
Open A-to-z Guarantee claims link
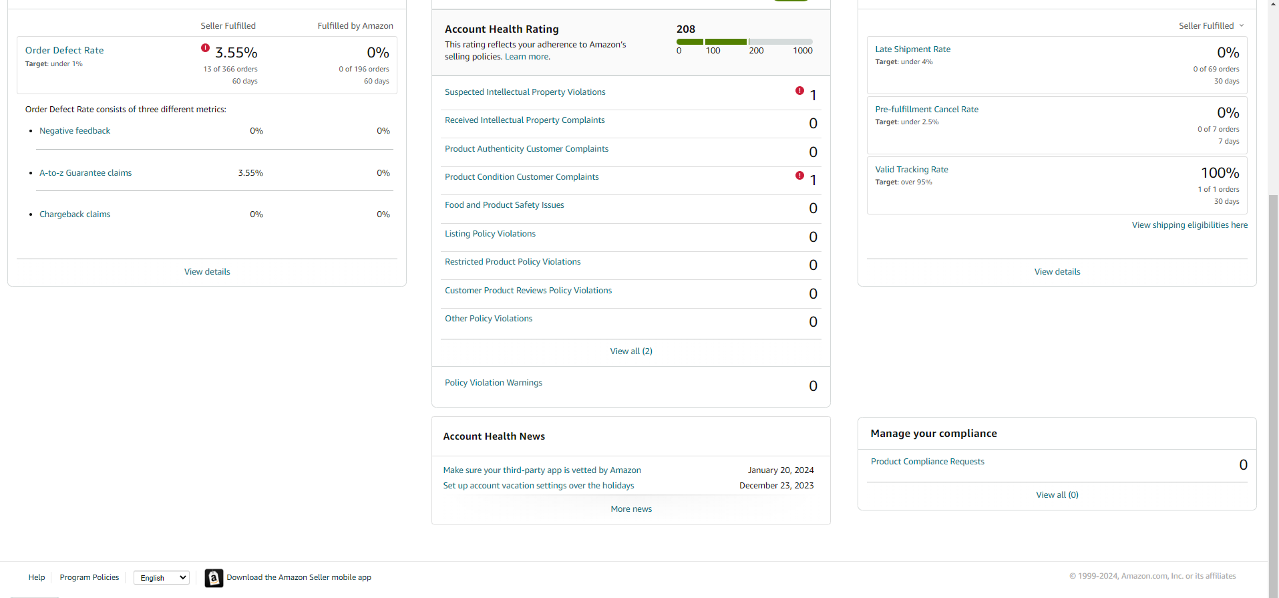click(85, 173)
